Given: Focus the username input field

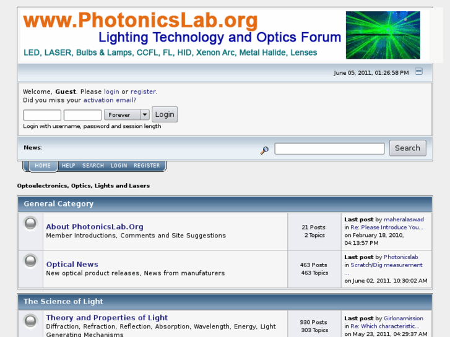Looking at the screenshot, I should [x=42, y=115].
